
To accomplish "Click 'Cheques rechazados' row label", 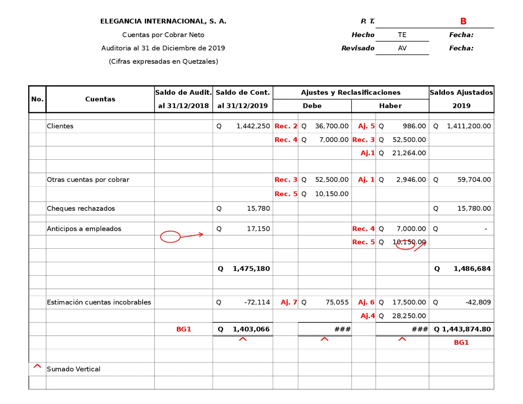I will tap(81, 208).
